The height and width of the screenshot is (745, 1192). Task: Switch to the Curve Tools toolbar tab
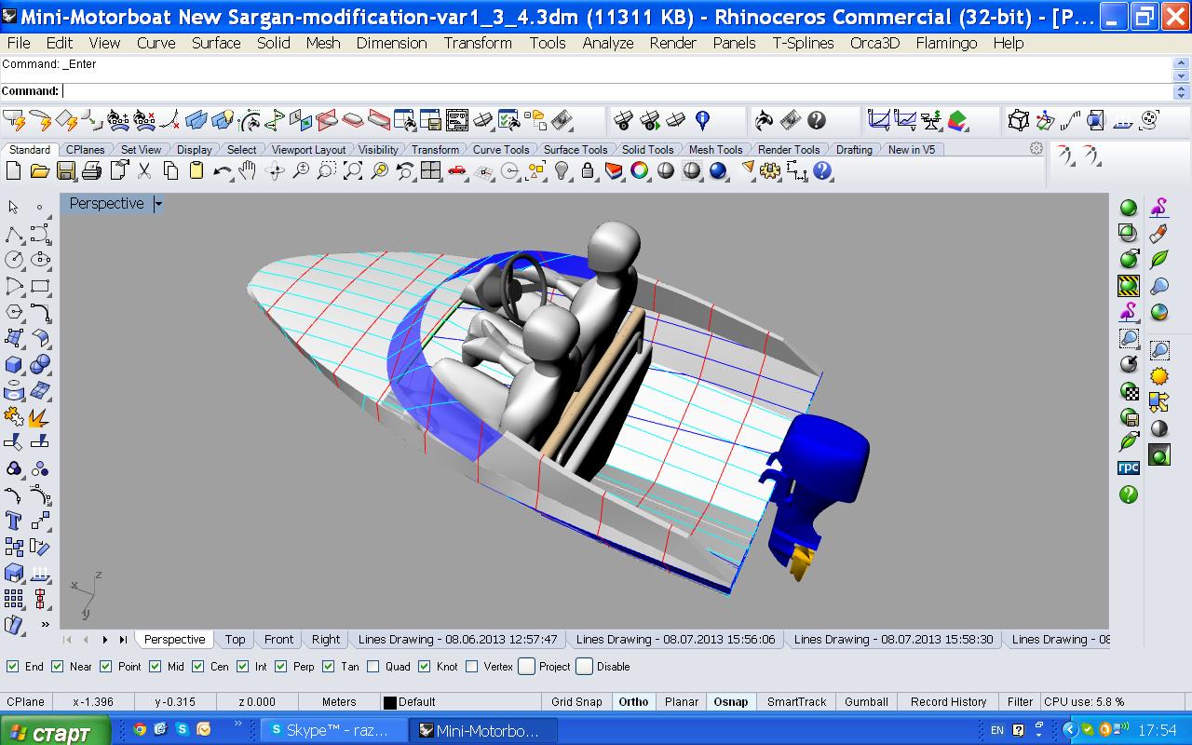coord(500,150)
